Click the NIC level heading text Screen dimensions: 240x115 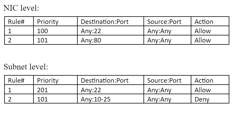(x=21, y=8)
